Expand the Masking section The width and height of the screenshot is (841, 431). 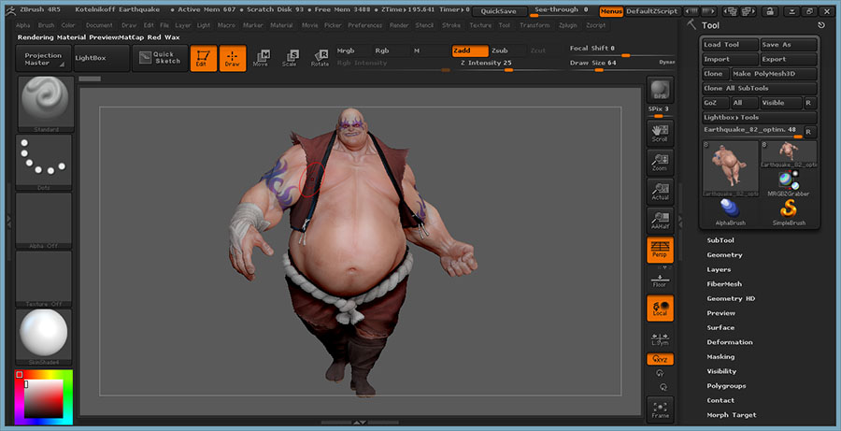tap(720, 356)
